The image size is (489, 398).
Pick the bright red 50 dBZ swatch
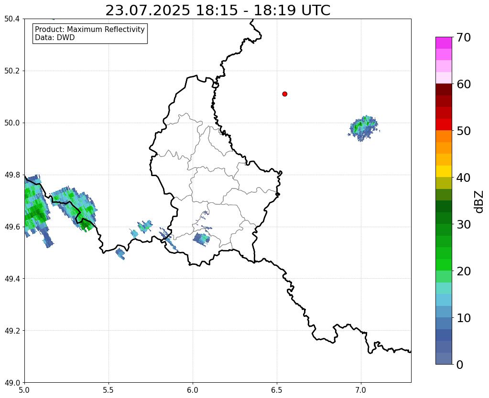(444, 125)
